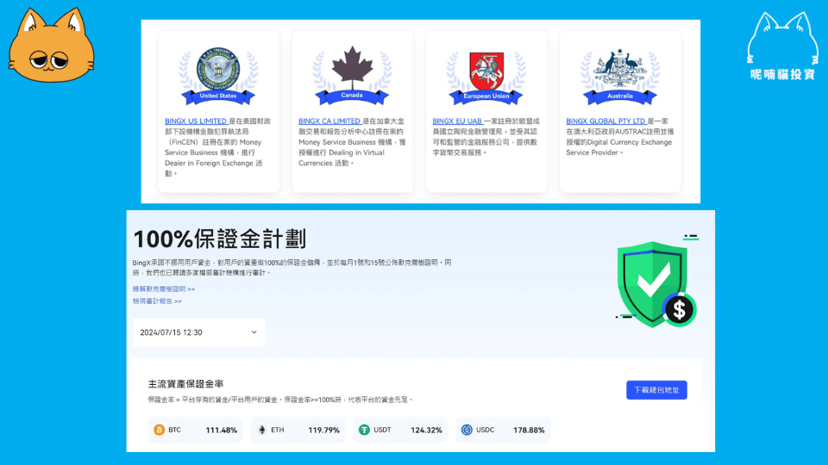The width and height of the screenshot is (828, 465).
Task: Click the United States FinCEN description paragraph
Action: (x=218, y=147)
